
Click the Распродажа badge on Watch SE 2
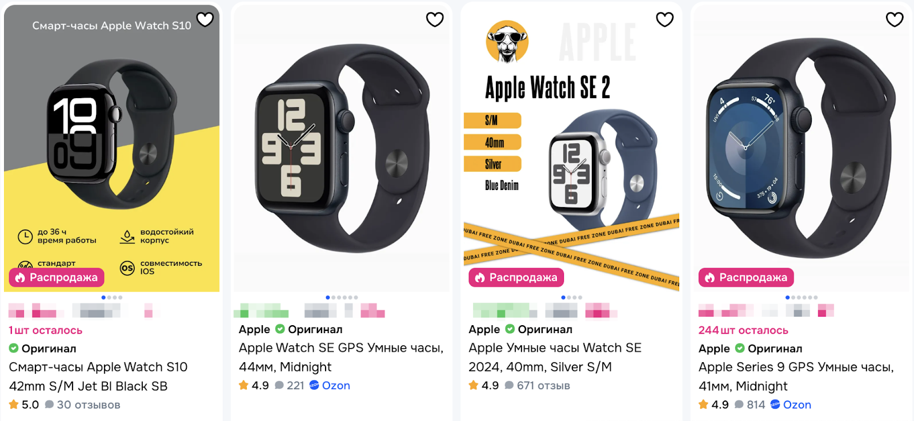click(516, 277)
